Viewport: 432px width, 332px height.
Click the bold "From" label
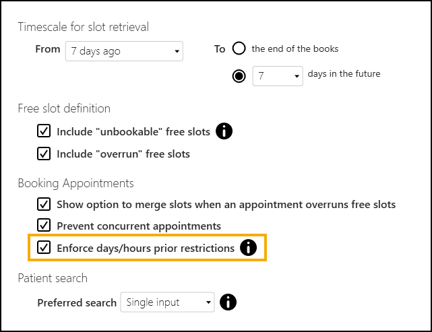pos(48,50)
